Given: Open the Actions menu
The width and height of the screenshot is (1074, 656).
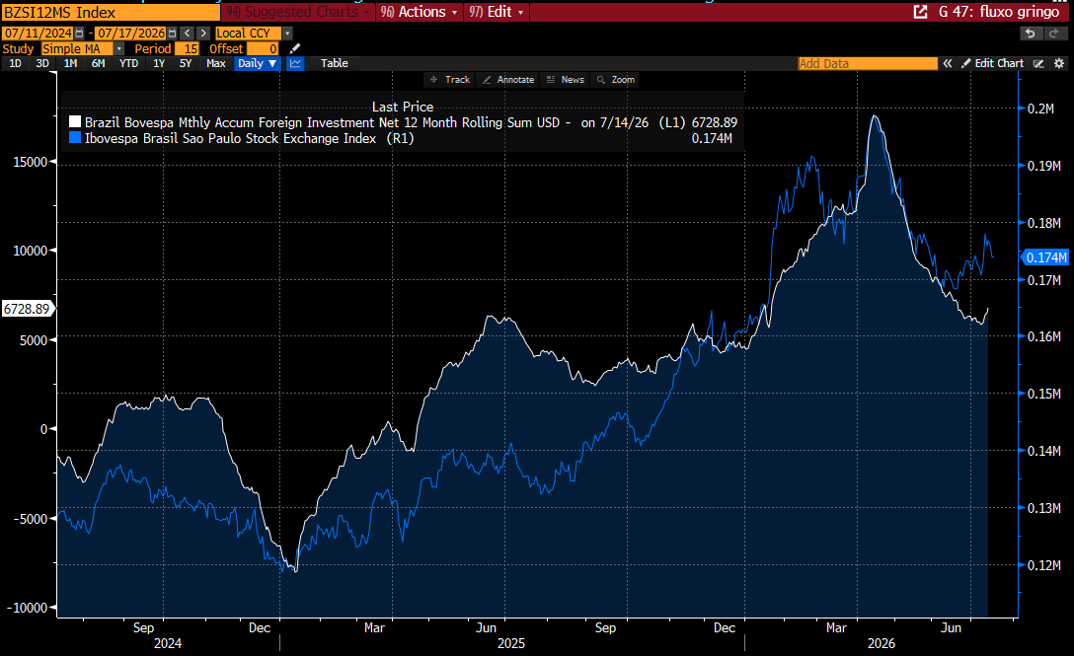Looking at the screenshot, I should tap(419, 12).
